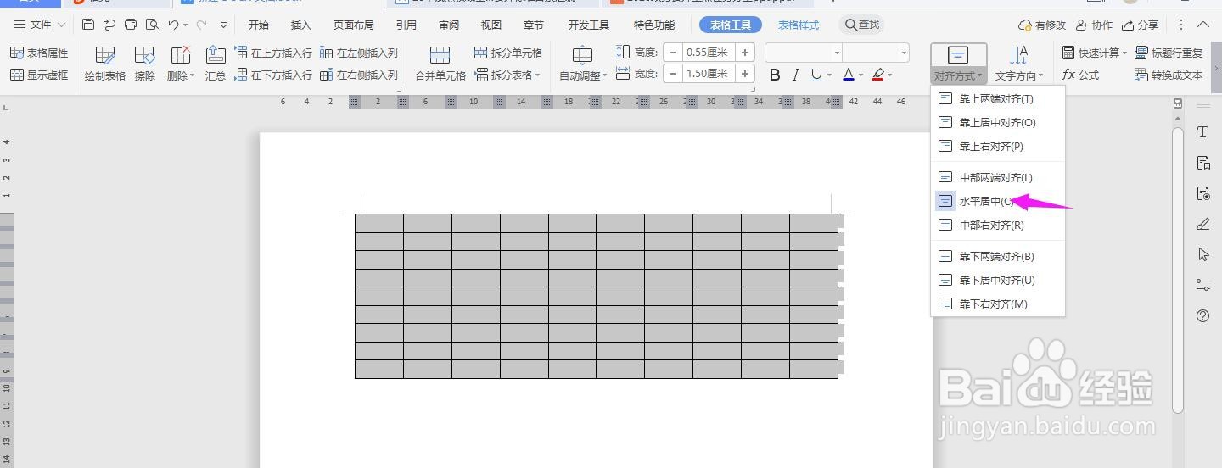Insert column to the left (在左侧插入列)
Viewport: 1222px width, 468px height.
click(x=359, y=53)
